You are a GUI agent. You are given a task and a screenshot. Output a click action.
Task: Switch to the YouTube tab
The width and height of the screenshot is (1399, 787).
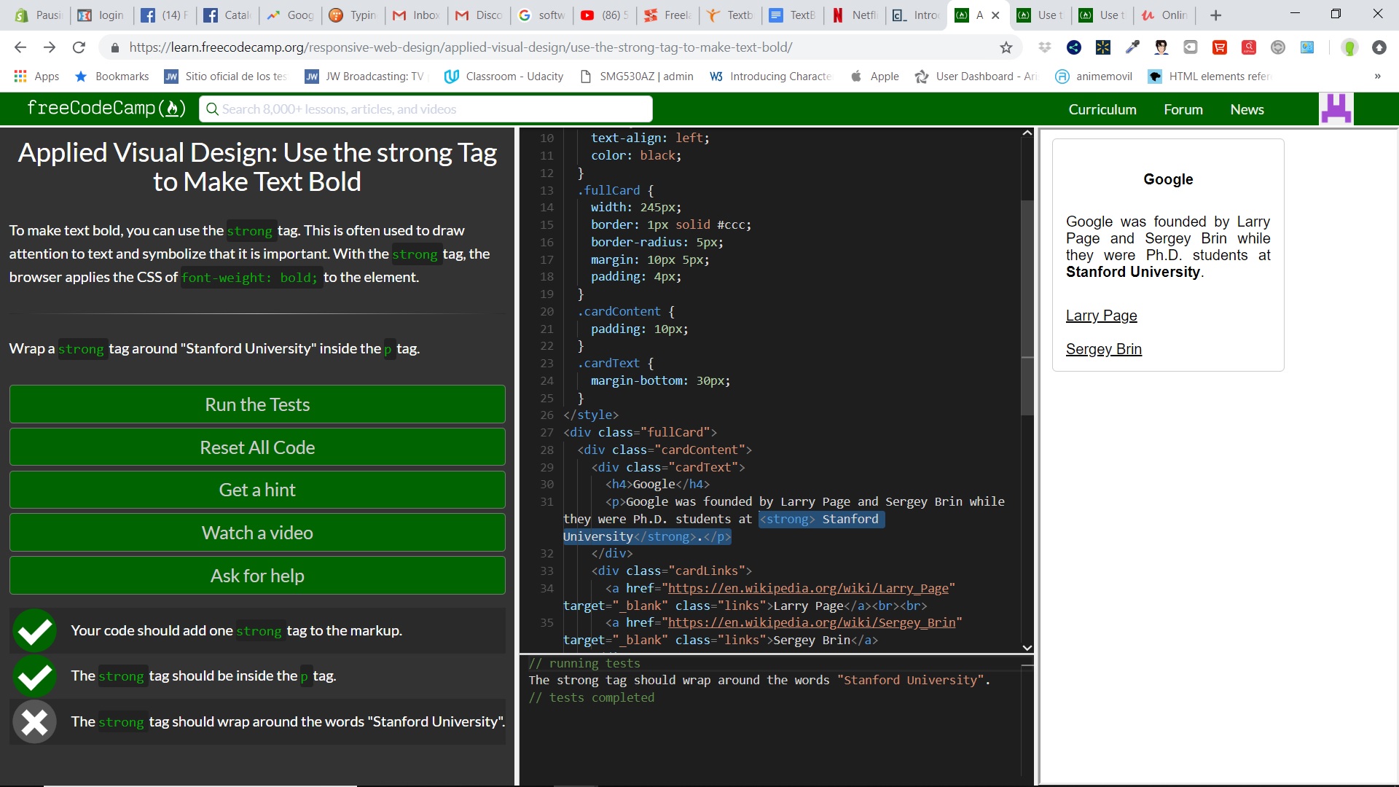coord(605,15)
